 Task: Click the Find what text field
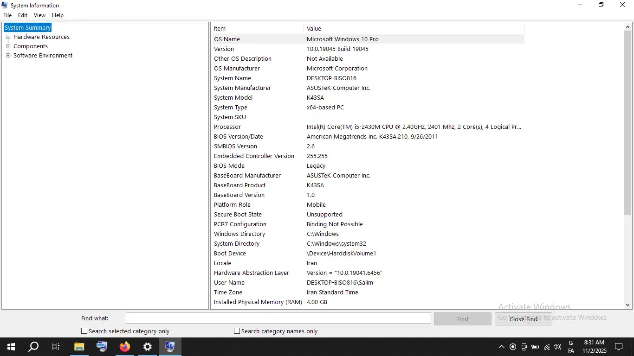278,318
